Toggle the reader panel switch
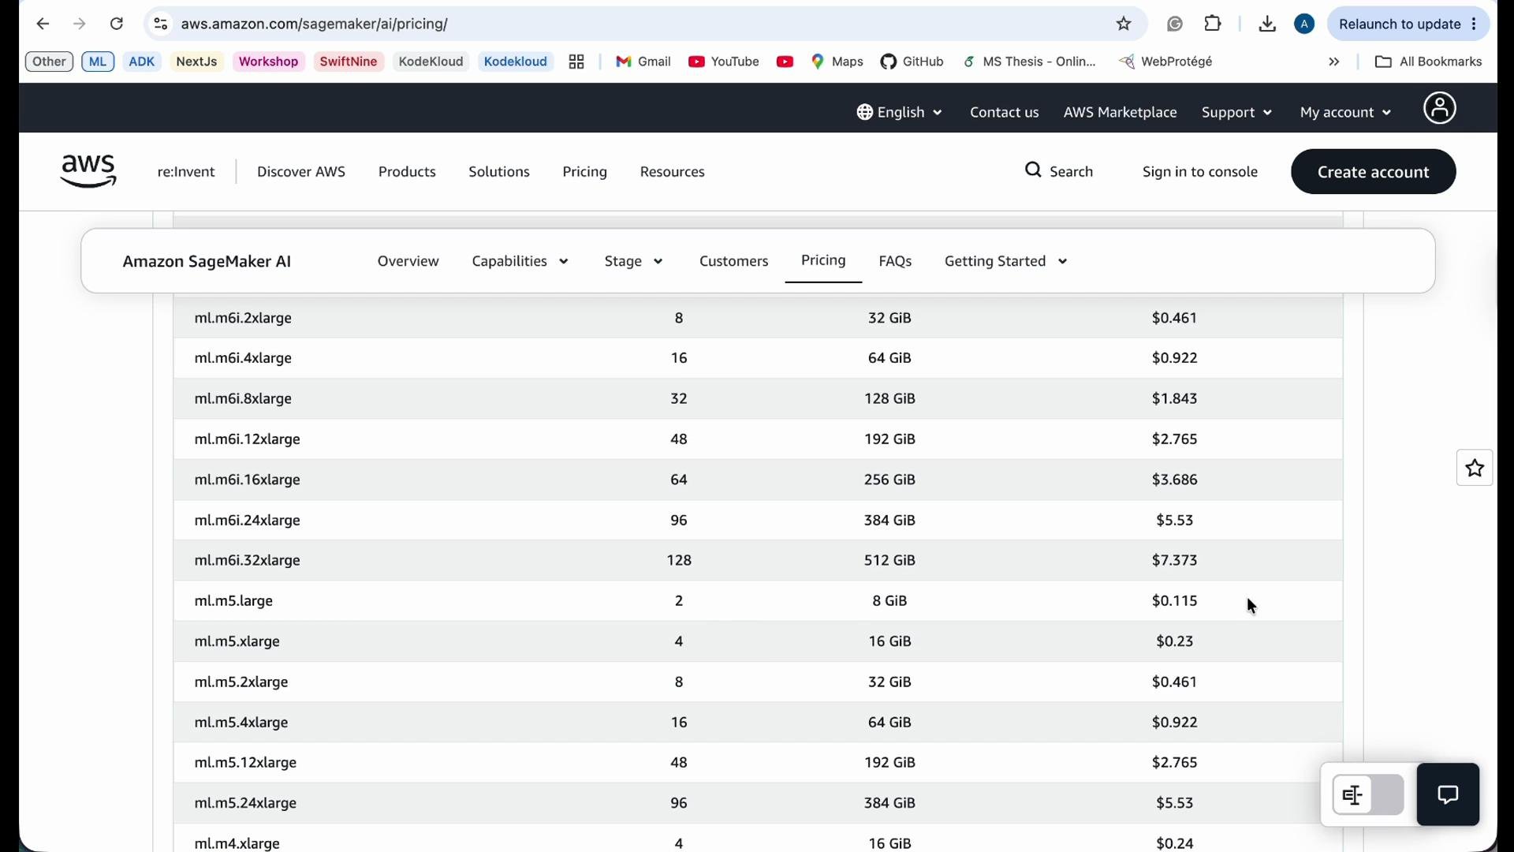This screenshot has height=852, width=1514. tap(1368, 794)
